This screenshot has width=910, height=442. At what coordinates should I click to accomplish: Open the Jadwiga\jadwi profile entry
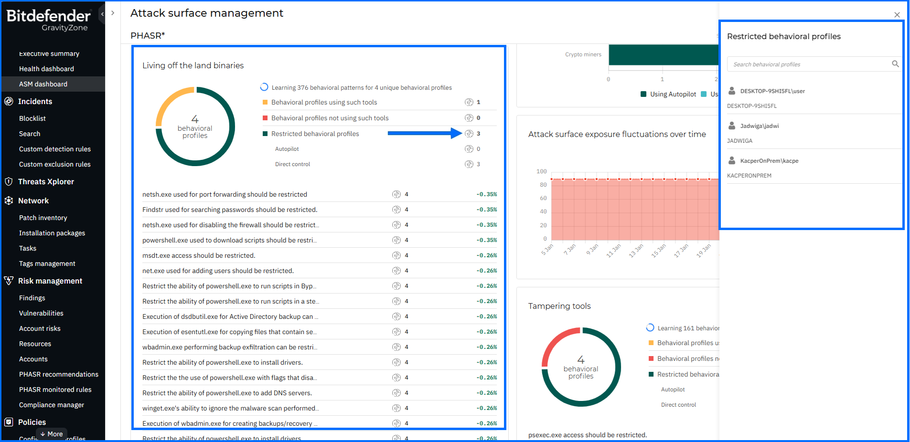pyautogui.click(x=759, y=126)
